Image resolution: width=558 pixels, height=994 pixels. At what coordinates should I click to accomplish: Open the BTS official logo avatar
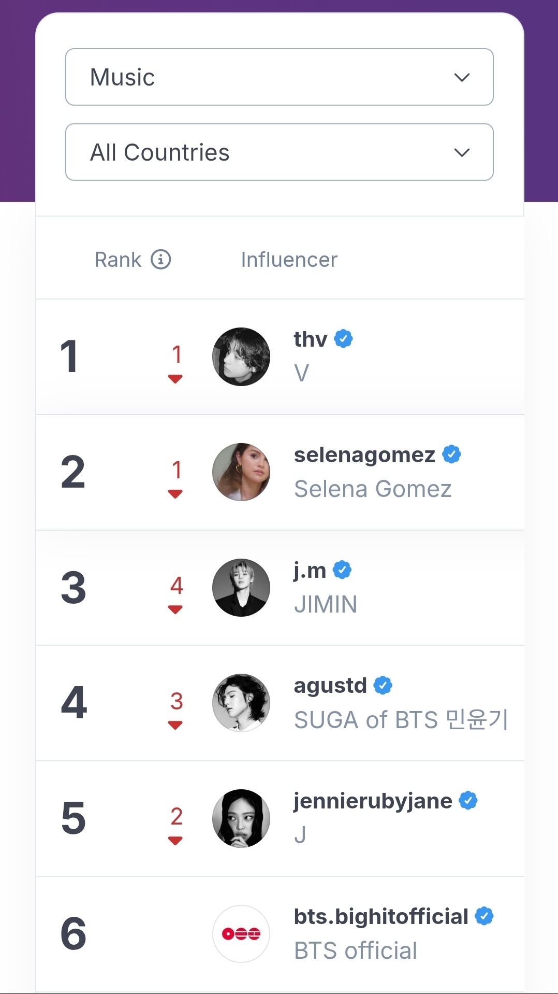coord(241,934)
